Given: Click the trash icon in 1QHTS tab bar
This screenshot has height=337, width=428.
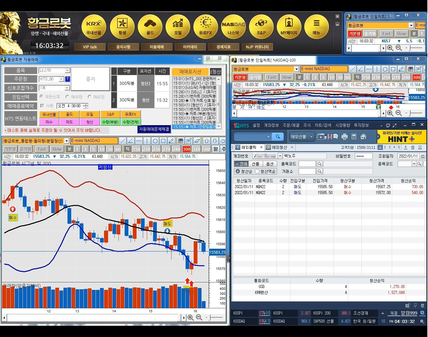Looking at the screenshot, I should pos(413,147).
